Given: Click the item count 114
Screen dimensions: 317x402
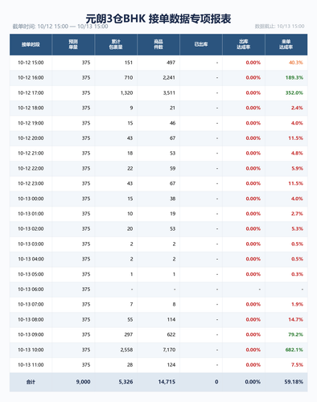Looking at the screenshot, I should pos(171,320).
